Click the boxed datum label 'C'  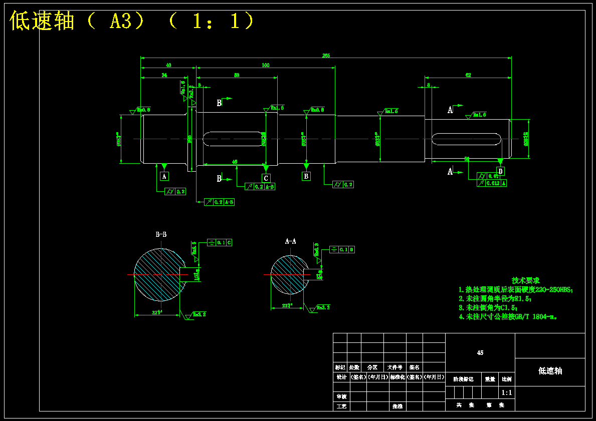point(266,178)
